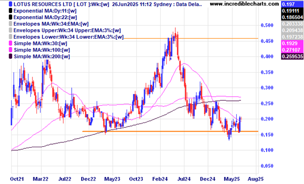
Task: Click the Jul22 date axis label
Action: [x=65, y=179]
